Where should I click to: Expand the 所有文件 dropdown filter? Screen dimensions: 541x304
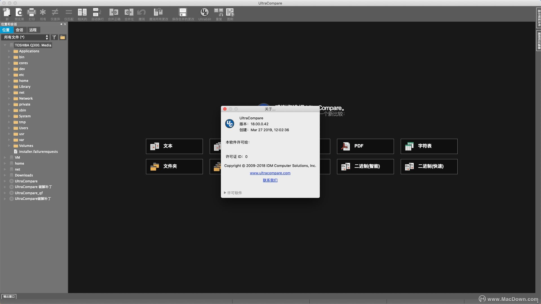46,37
